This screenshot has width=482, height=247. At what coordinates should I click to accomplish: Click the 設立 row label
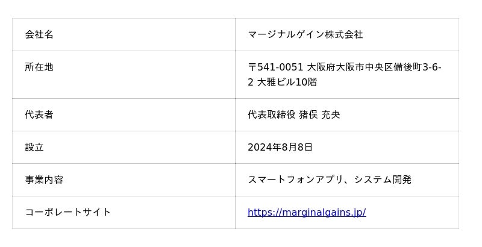pos(34,147)
